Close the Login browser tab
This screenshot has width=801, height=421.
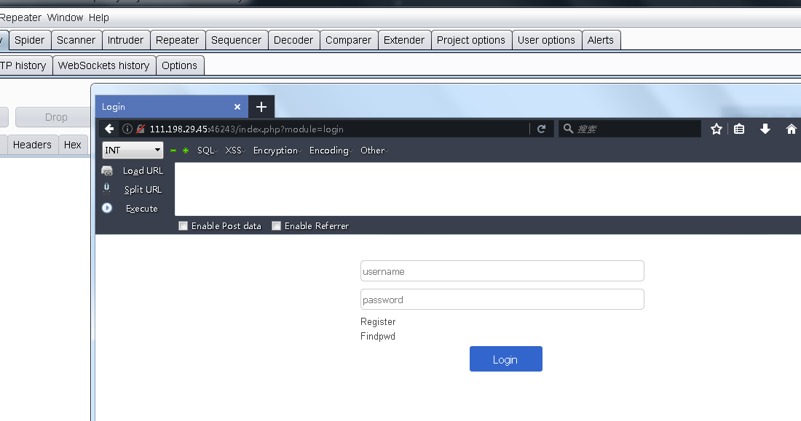(237, 107)
